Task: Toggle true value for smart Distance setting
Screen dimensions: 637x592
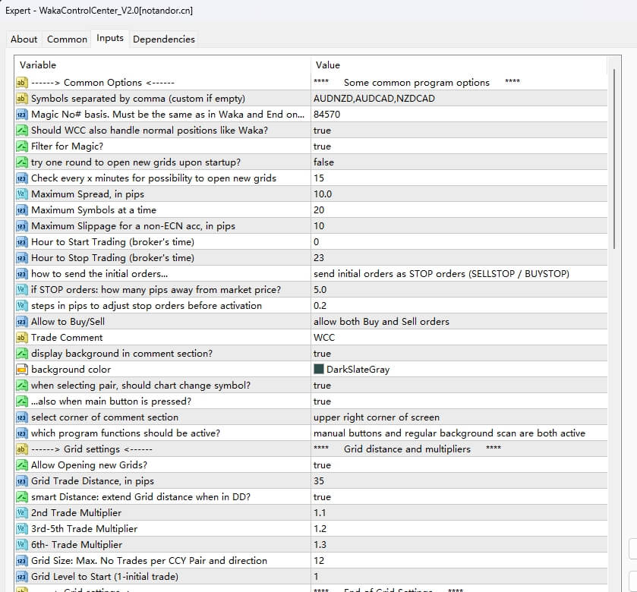Action: [x=322, y=497]
